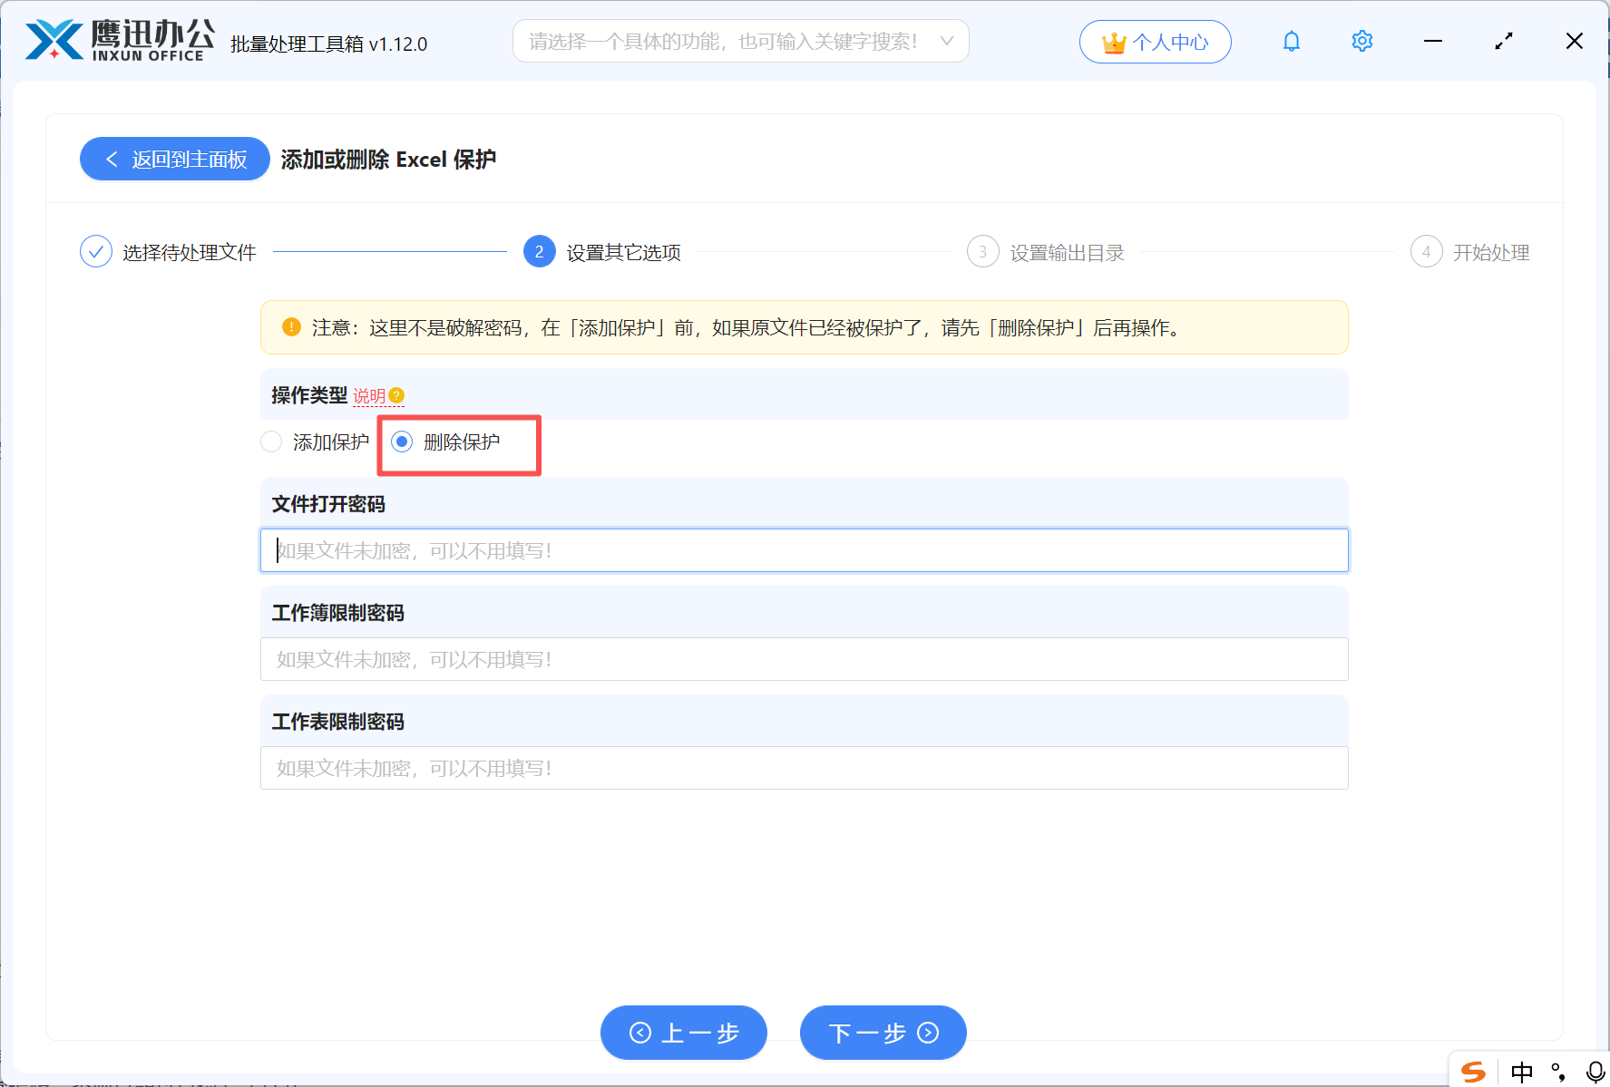Click the notification bell icon
The image size is (1610, 1087).
(1292, 42)
